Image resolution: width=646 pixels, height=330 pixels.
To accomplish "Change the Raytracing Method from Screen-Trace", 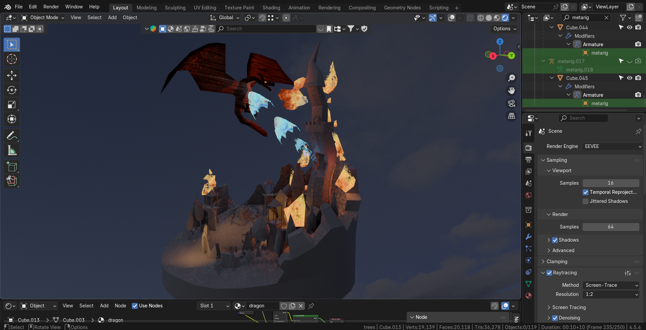I will coord(611,285).
